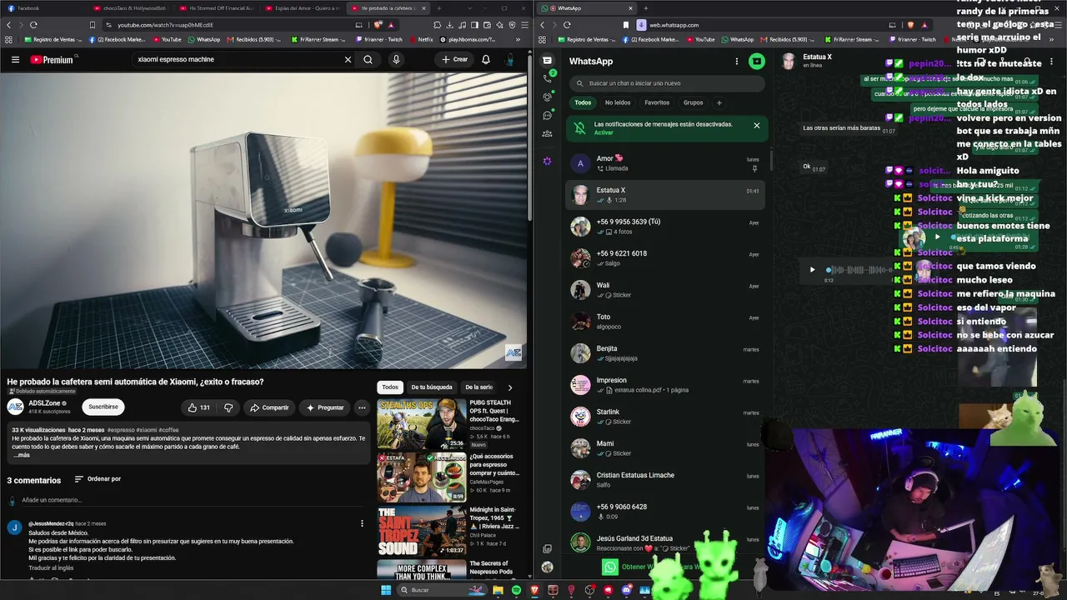
Task: Click the taskbar Buscar search box
Action: [442, 590]
